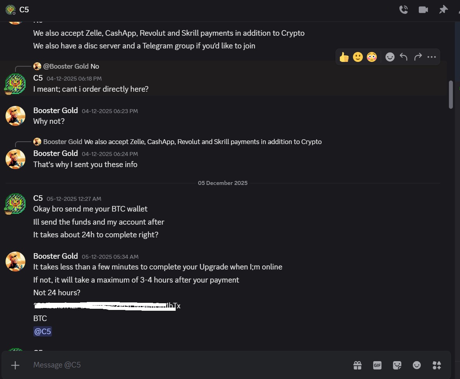Click the @C5 mention link
Screen dimensions: 460x379
[x=42, y=331]
